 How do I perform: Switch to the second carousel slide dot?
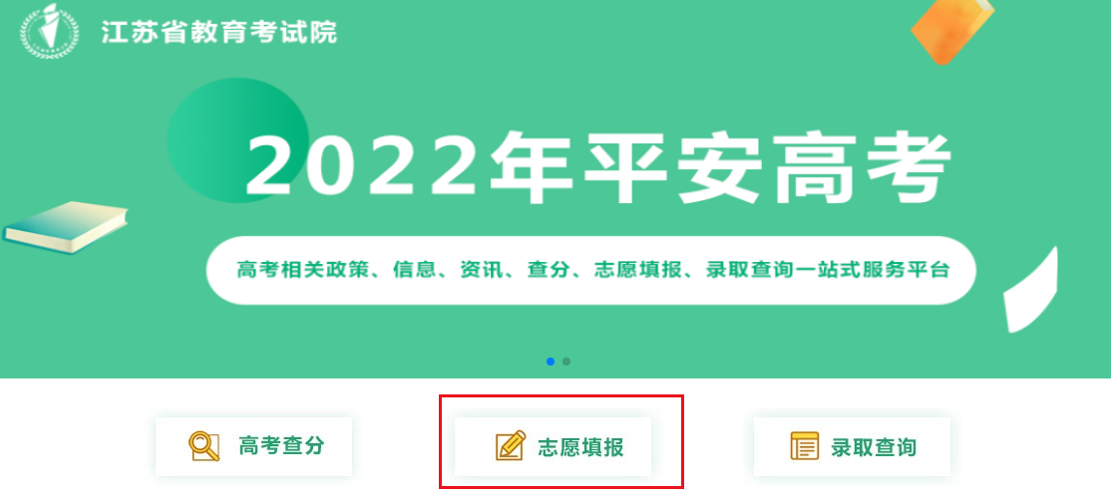[566, 362]
